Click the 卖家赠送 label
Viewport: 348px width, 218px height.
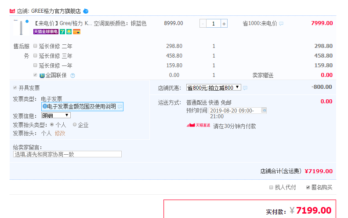pos(263,76)
